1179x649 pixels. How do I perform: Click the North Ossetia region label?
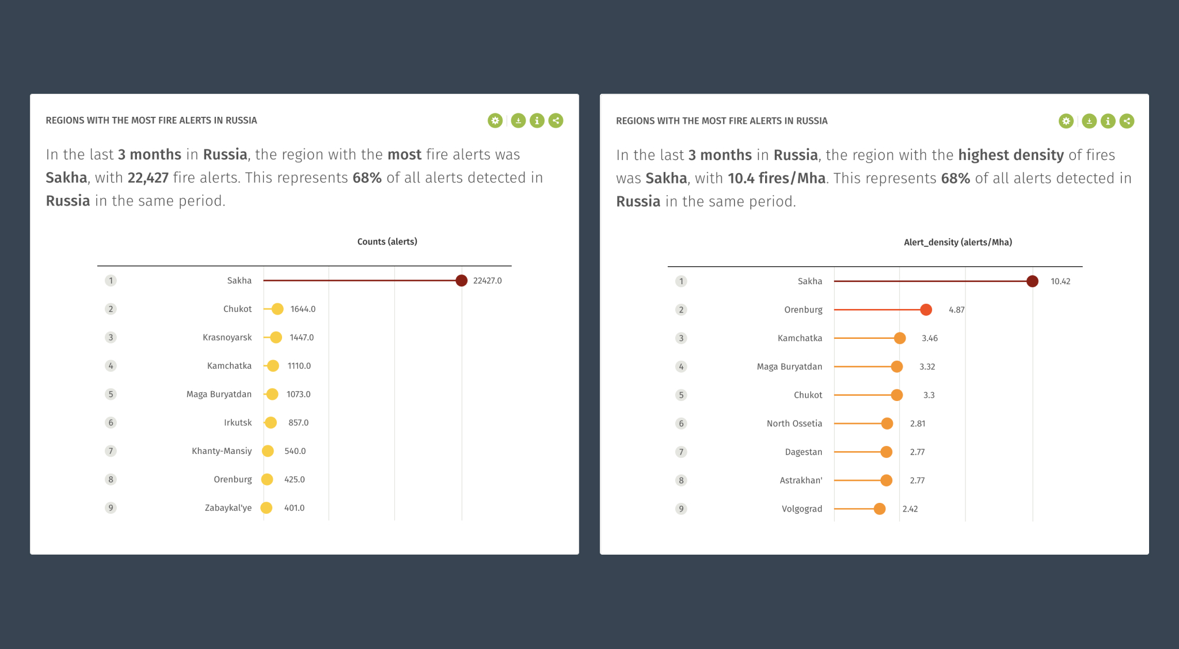coord(794,423)
